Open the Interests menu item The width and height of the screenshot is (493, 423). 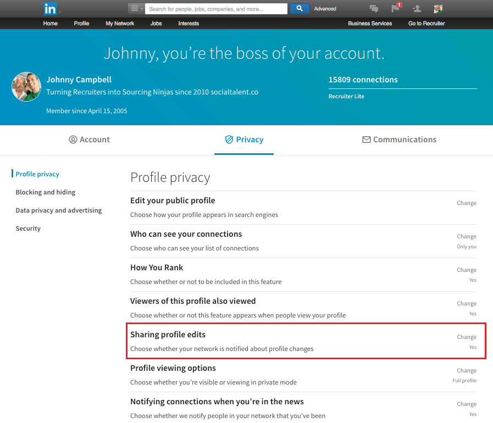[x=189, y=23]
